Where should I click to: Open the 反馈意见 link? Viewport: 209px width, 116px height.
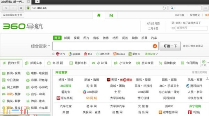point(195,15)
